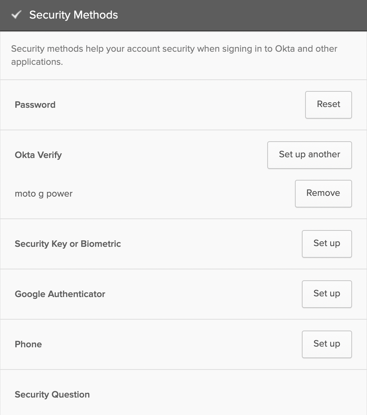Click the Security Question label
Image resolution: width=367 pixels, height=415 pixels.
52,395
